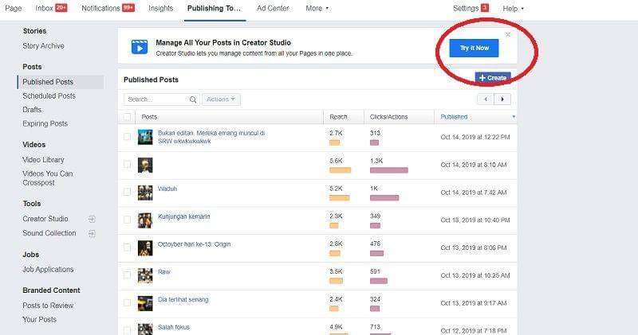Expand the More menu
The height and width of the screenshot is (335, 638).
point(317,8)
